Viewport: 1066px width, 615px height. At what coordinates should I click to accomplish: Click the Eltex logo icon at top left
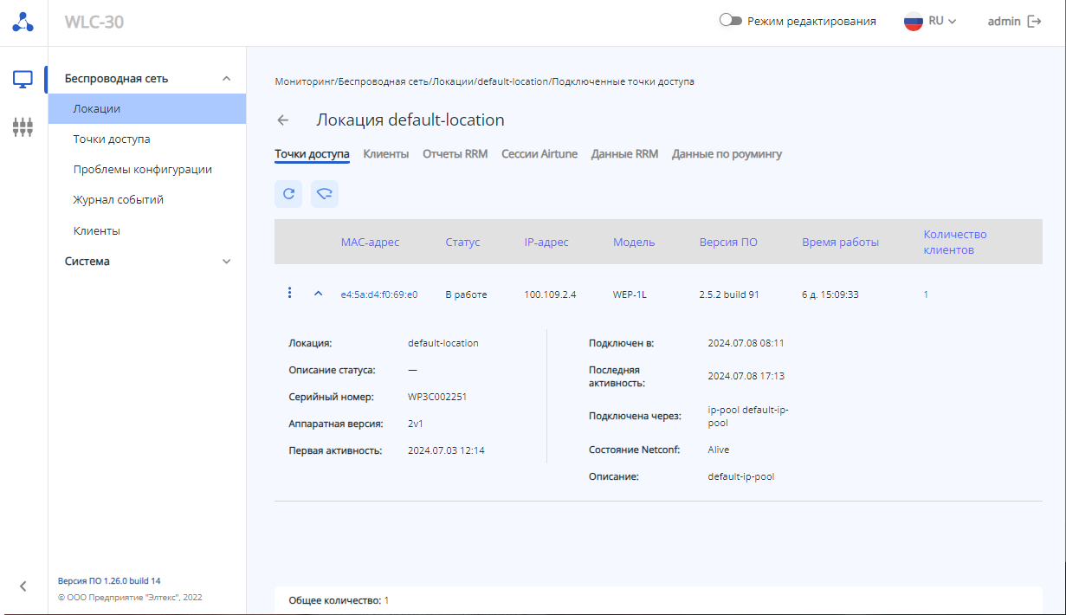tap(23, 23)
